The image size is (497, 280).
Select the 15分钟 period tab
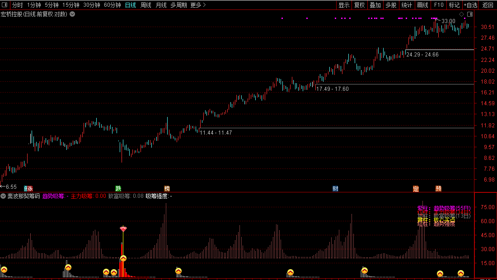coord(70,5)
